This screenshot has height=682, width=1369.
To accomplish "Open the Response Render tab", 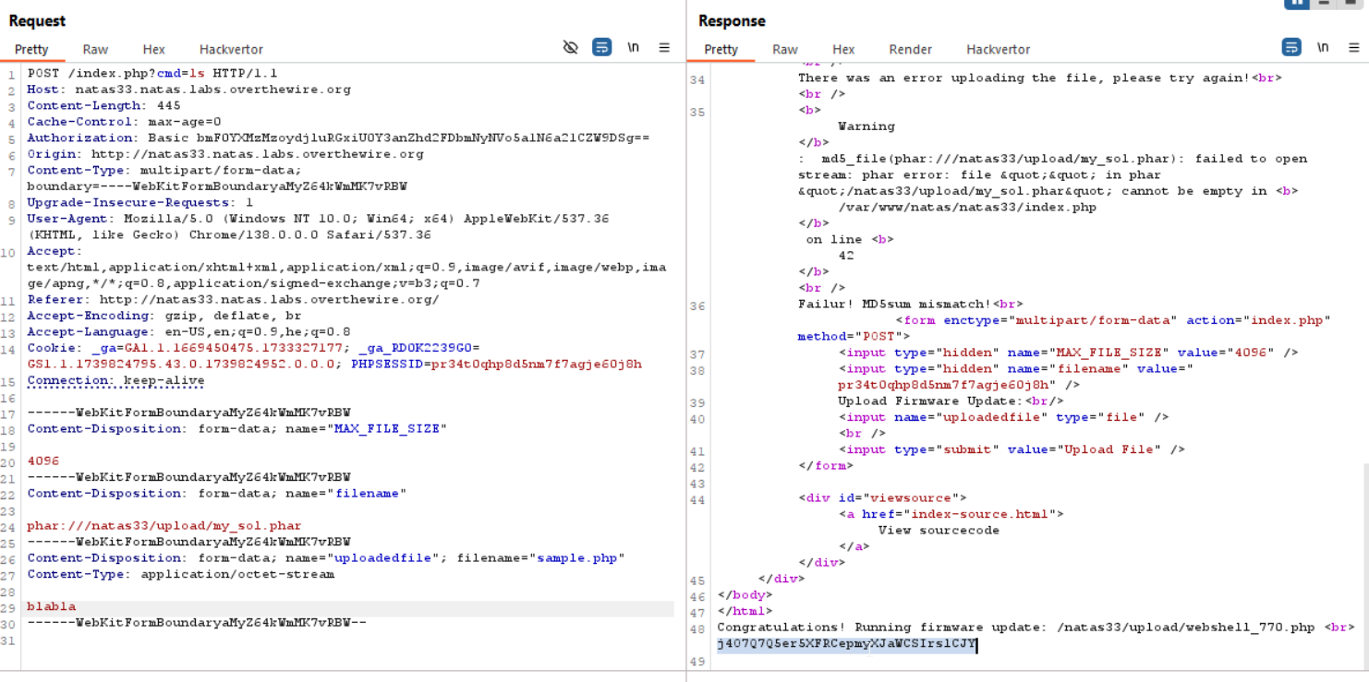I will coord(911,50).
